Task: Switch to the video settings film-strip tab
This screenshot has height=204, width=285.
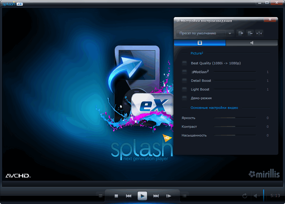Action: [200, 43]
